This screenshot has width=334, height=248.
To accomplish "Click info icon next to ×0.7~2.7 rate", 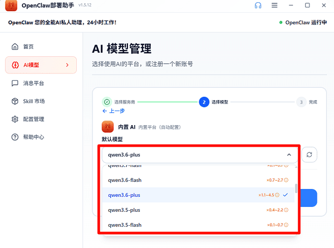I will tap(286, 180).
